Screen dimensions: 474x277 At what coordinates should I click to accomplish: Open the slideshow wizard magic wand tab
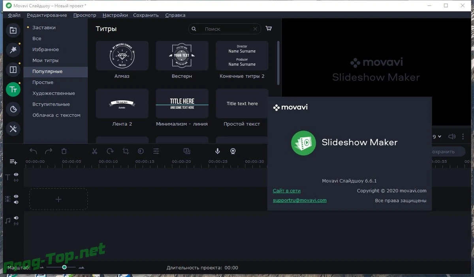pyautogui.click(x=13, y=50)
